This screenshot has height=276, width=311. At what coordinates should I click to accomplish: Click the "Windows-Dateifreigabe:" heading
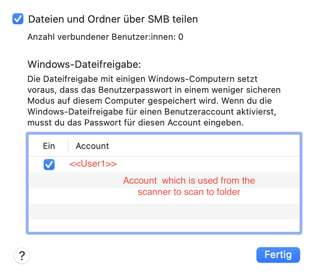tap(84, 64)
